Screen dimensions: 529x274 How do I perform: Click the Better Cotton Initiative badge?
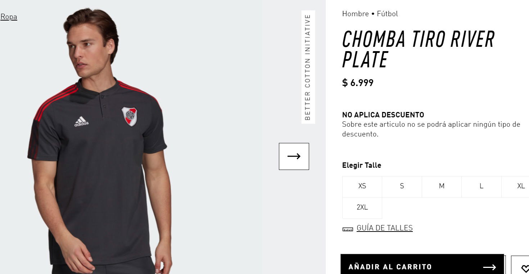click(x=308, y=67)
